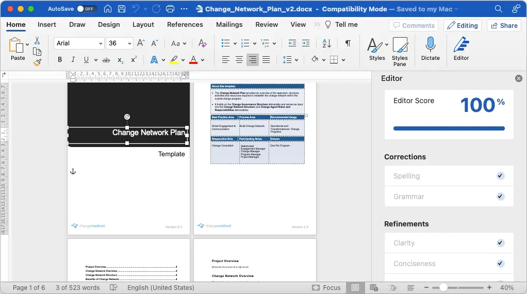Expand the font size 36 dropdown
Screen dimensions: 527x294
pos(129,43)
